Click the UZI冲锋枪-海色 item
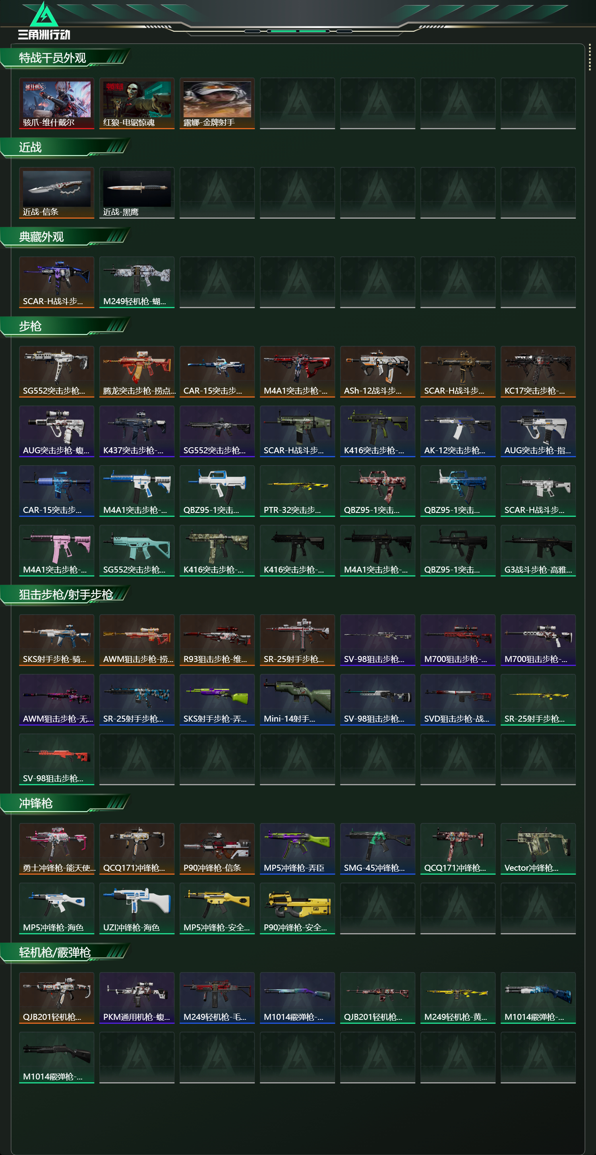The width and height of the screenshot is (596, 1155). click(x=137, y=908)
